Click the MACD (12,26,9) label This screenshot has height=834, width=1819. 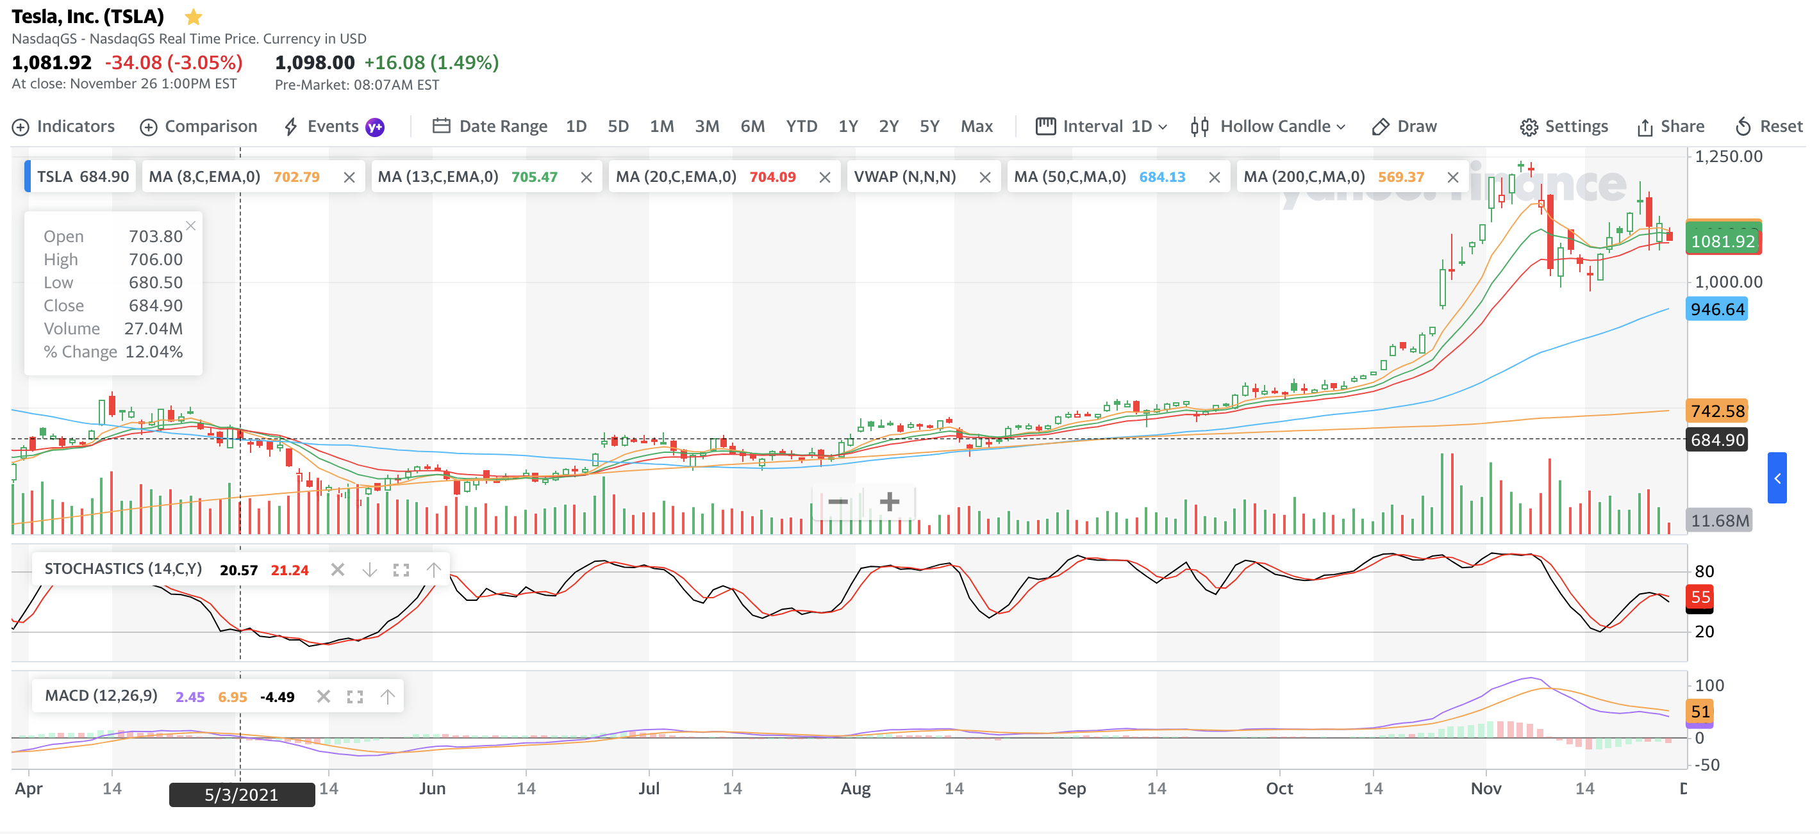pyautogui.click(x=101, y=696)
